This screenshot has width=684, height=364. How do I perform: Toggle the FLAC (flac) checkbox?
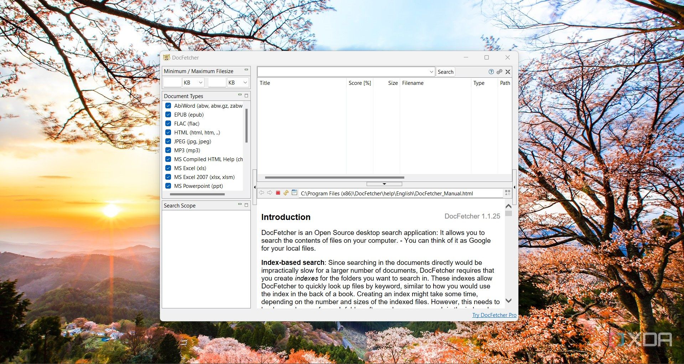click(x=168, y=123)
